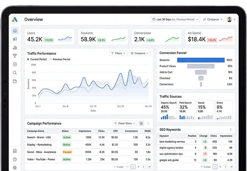Sort by Impressions column in Campaign table
Screen dimensions: 247x171
click(85, 131)
